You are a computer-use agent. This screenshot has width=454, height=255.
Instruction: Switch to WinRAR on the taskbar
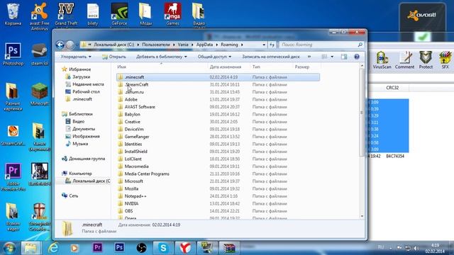click(229, 248)
